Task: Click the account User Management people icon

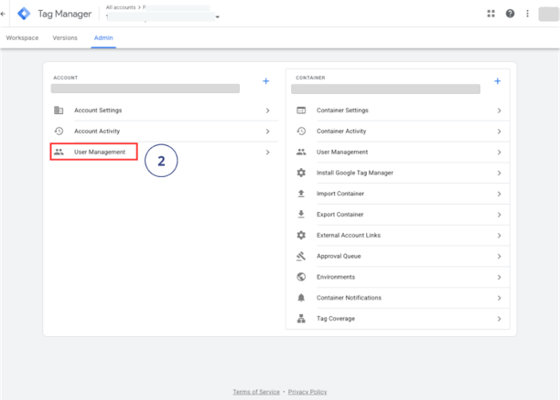Action: [x=59, y=152]
